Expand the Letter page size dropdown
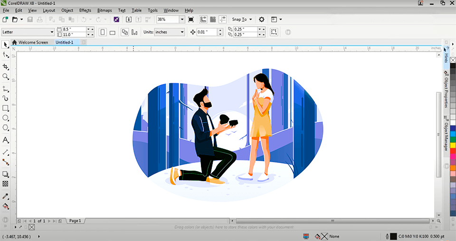 (x=52, y=32)
